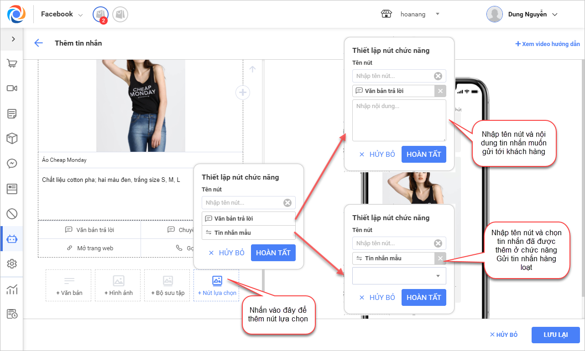This screenshot has width=585, height=351.
Task: Click HỦY BỎ in upper-right popup
Action: coord(377,155)
